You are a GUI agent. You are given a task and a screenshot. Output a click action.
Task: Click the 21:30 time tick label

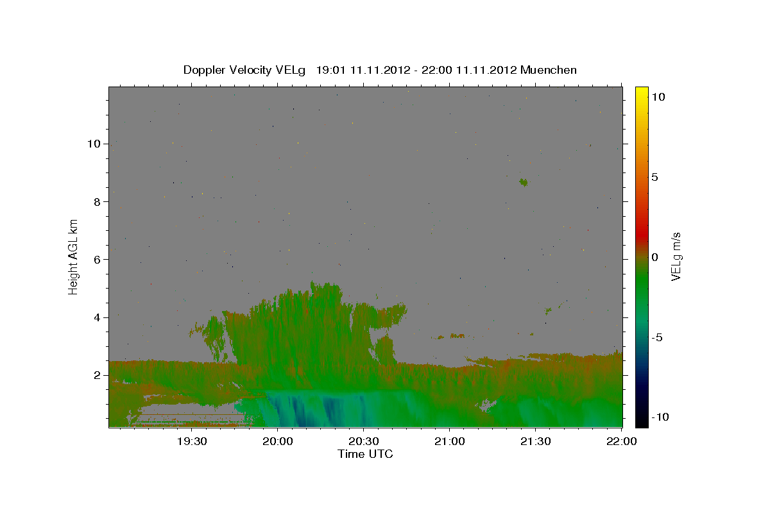tap(535, 441)
